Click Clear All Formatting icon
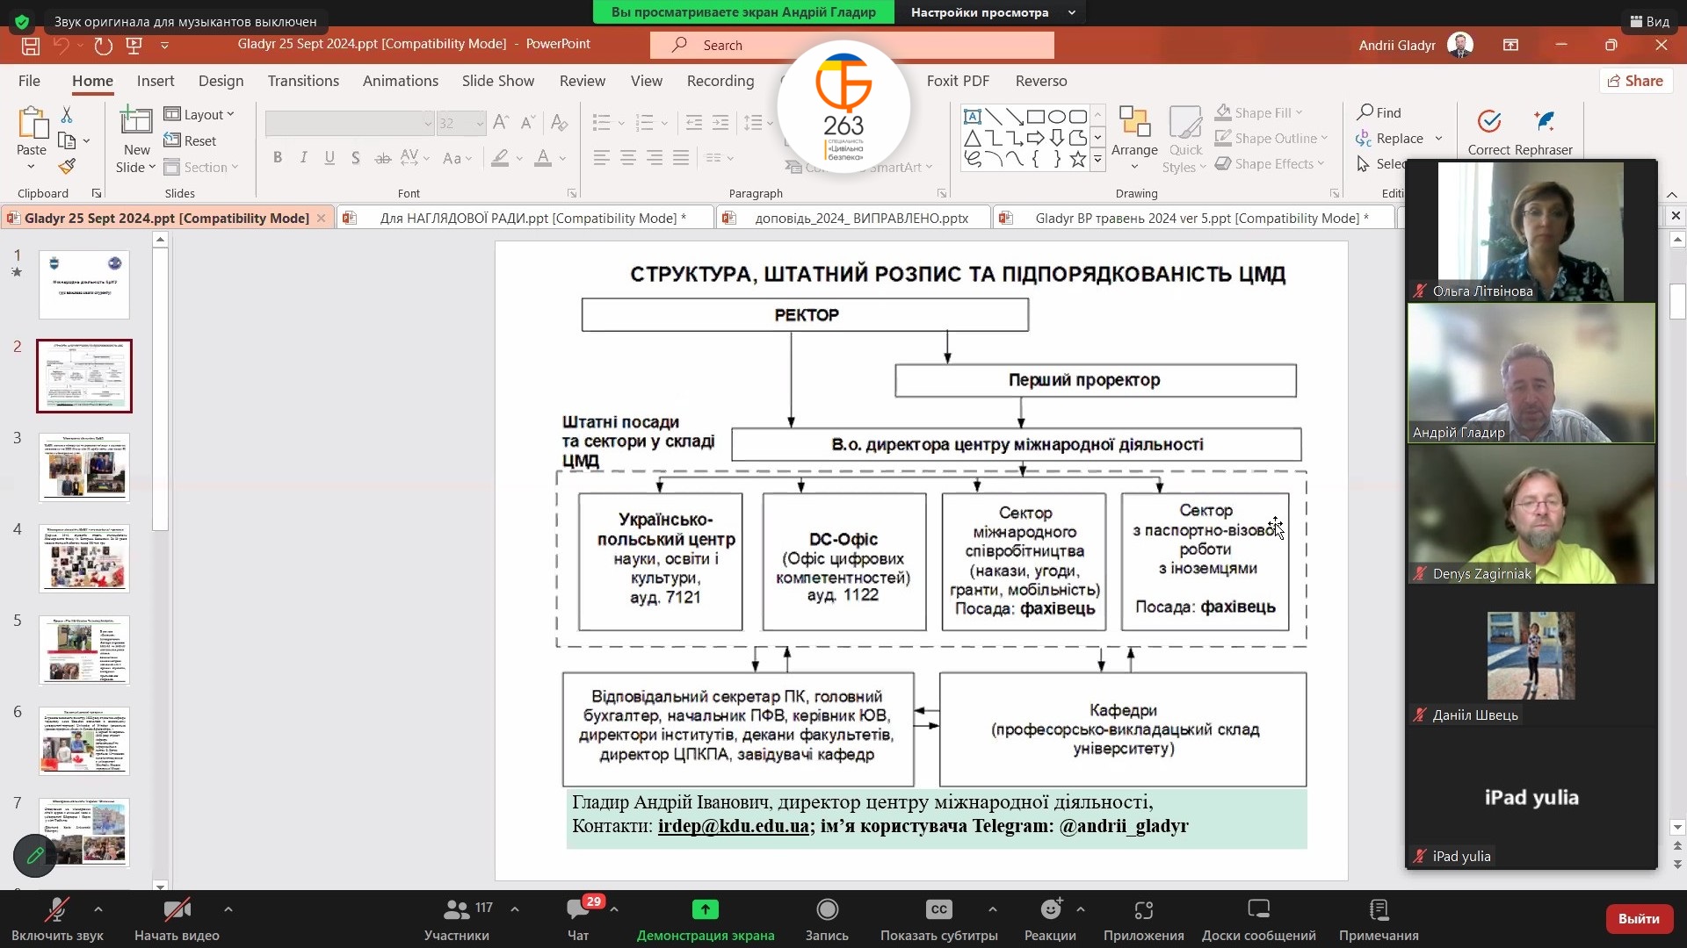The image size is (1687, 948). [560, 123]
